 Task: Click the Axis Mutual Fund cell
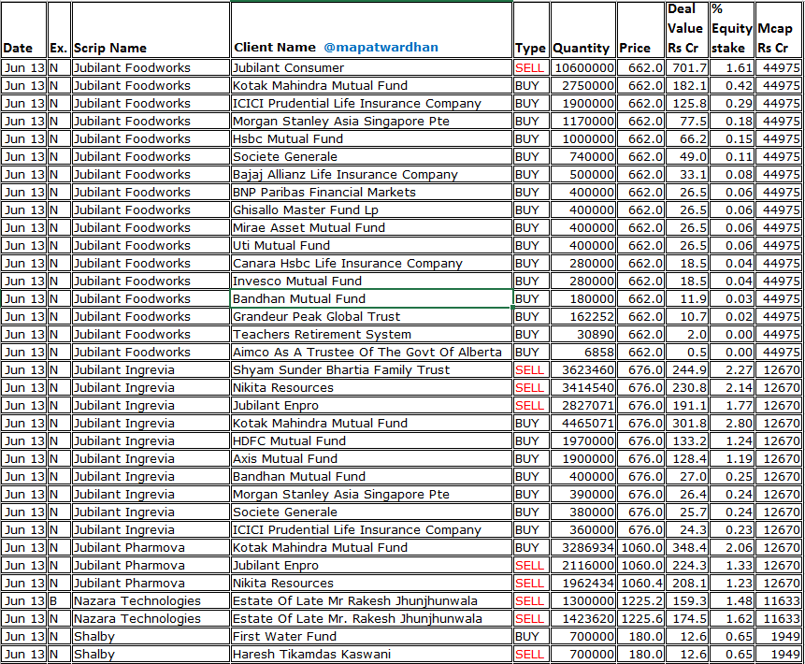click(x=372, y=458)
